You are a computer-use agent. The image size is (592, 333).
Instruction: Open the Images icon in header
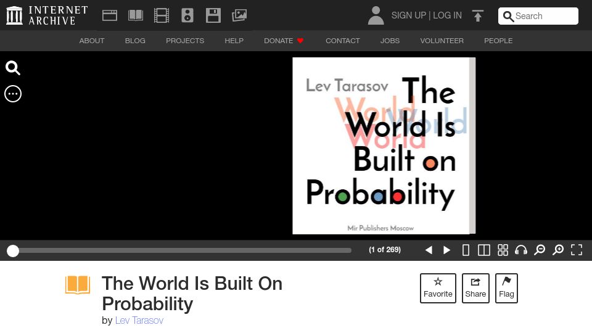pyautogui.click(x=239, y=15)
